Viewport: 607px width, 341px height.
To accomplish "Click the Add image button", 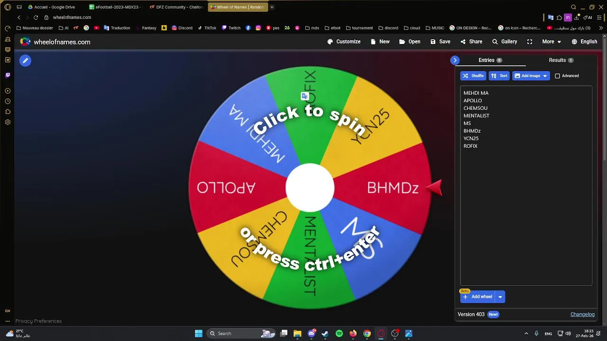I will (x=527, y=76).
